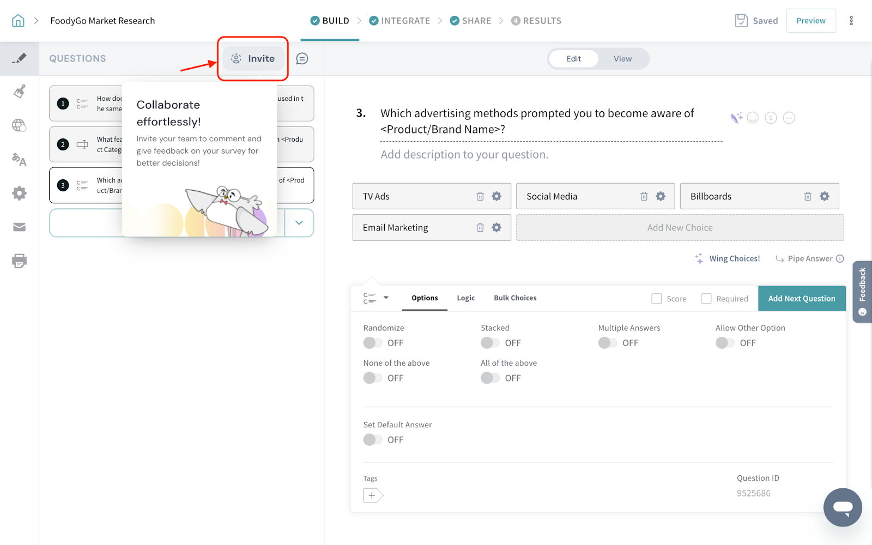Click the Add New Choice field
The height and width of the screenshot is (545, 872).
point(680,228)
